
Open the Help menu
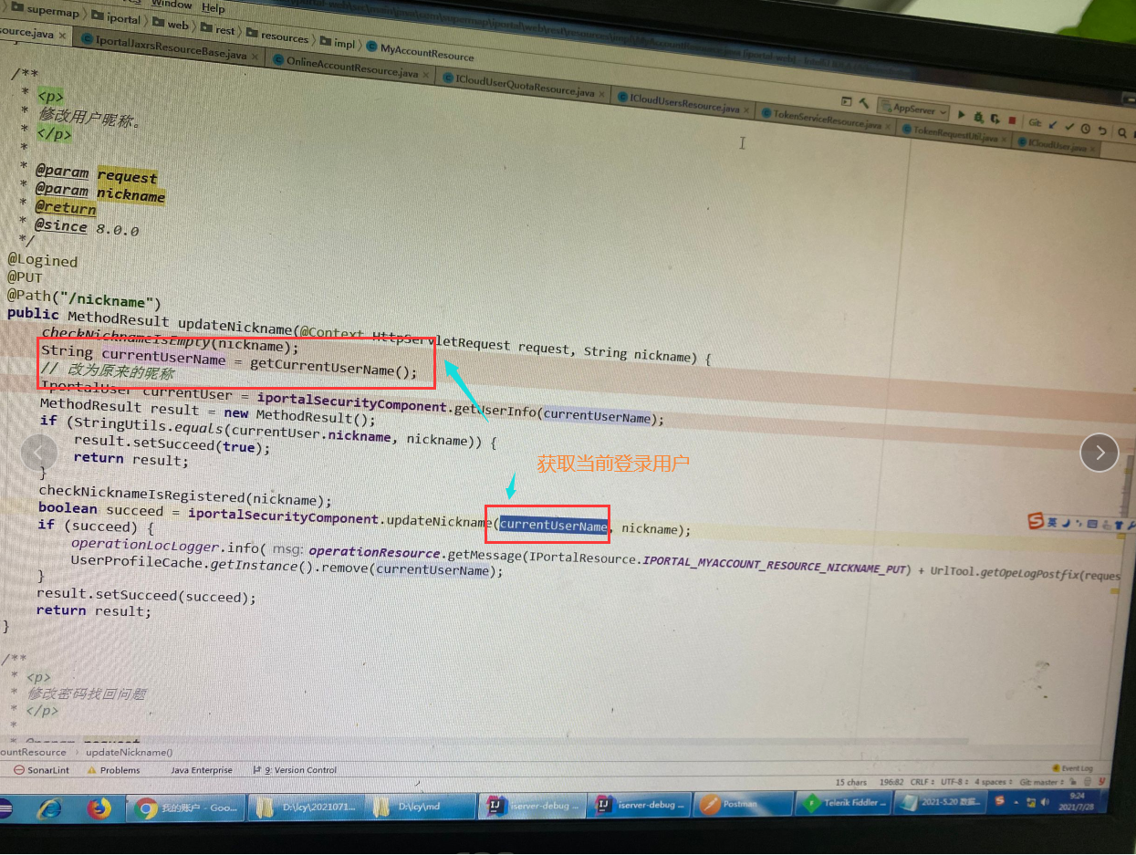tap(213, 8)
